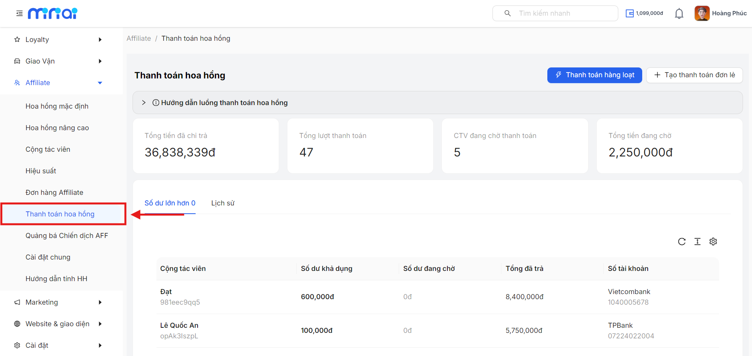
Task: Click the Marketing megaphone icon
Action: [17, 302]
